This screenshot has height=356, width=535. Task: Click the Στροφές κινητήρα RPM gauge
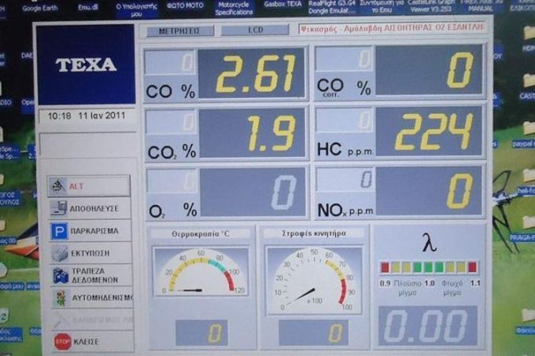(x=313, y=277)
